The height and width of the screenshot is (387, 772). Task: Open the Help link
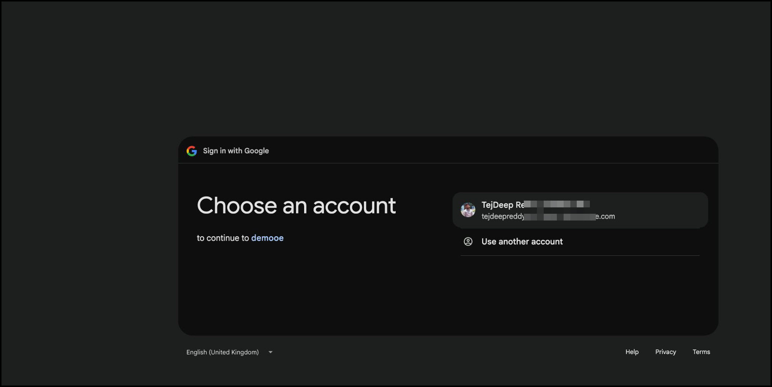point(632,352)
